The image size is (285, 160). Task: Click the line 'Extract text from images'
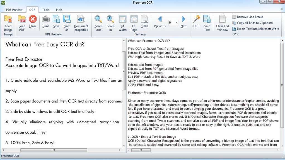(x=145, y=65)
